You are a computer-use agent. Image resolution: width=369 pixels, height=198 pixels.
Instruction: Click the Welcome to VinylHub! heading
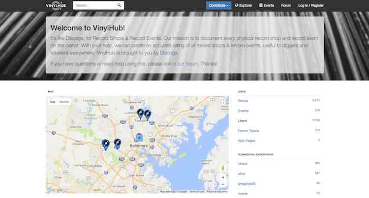pyautogui.click(x=88, y=28)
